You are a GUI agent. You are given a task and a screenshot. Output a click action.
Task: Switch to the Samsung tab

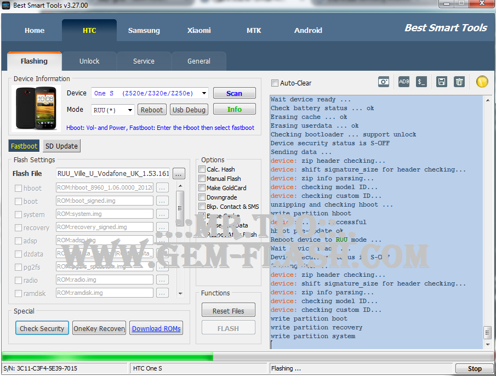pos(144,30)
